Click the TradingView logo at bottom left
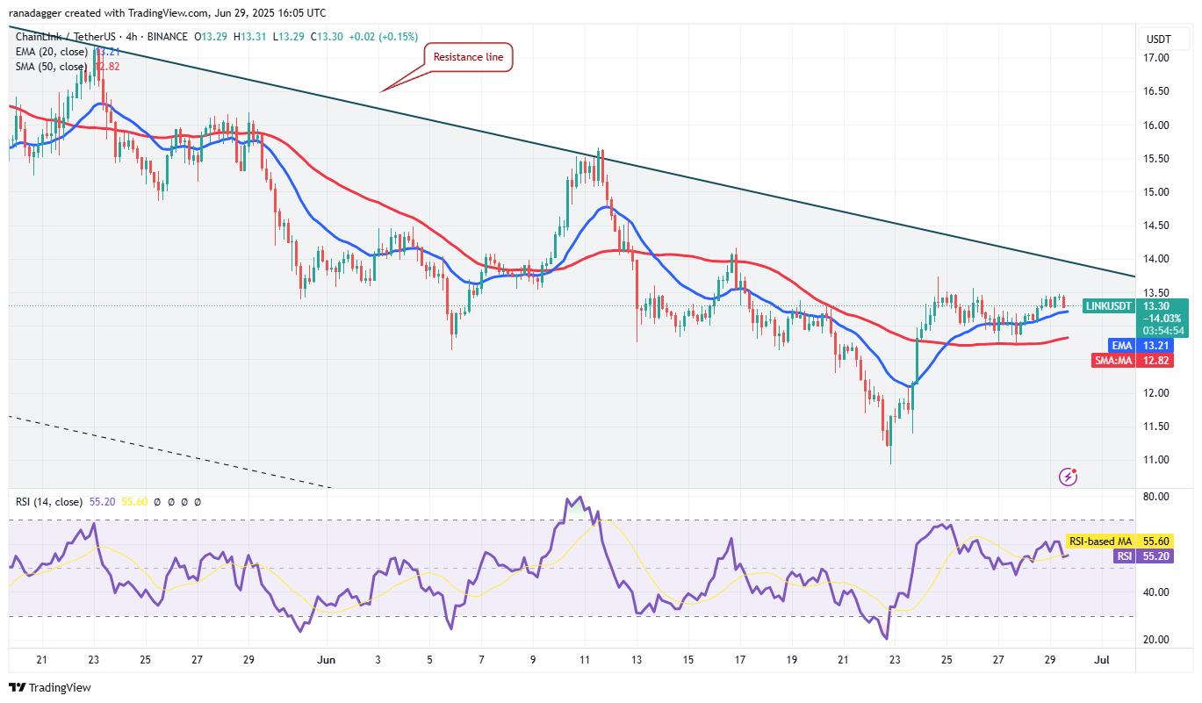This screenshot has height=703, width=1202. click(50, 687)
